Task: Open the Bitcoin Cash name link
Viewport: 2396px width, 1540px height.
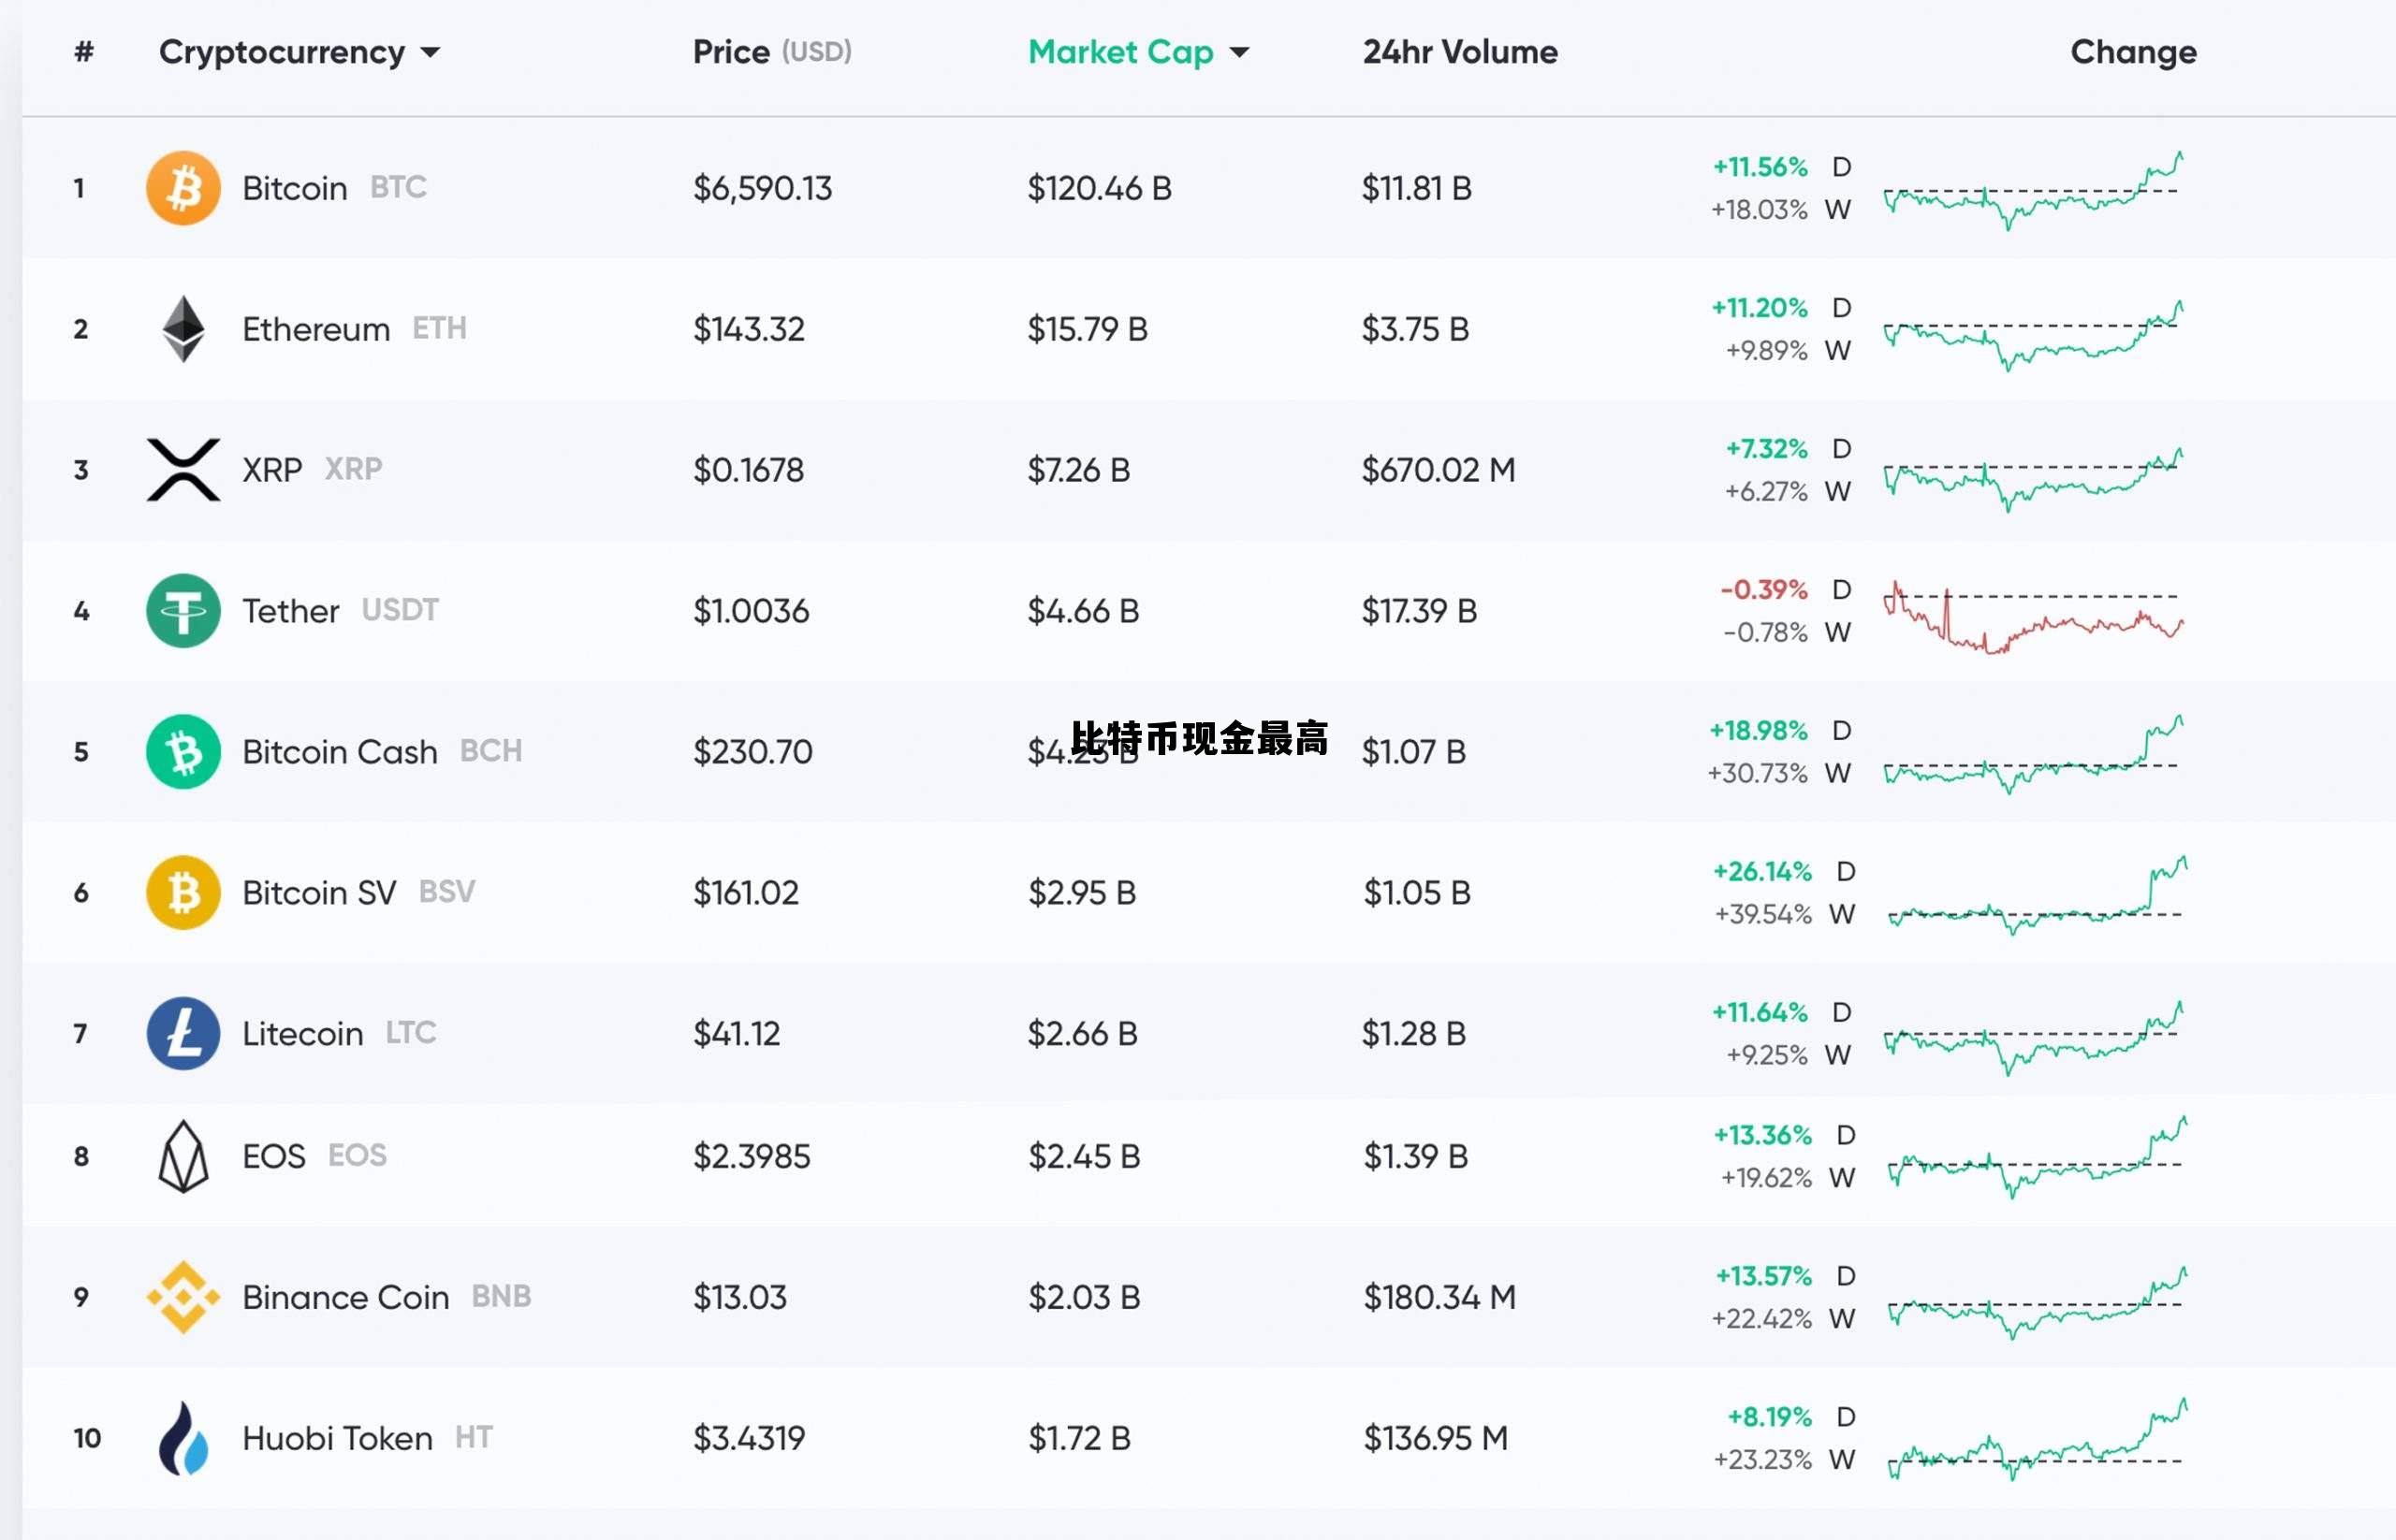Action: [x=339, y=752]
